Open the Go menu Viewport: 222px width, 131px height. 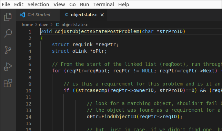point(72,4)
